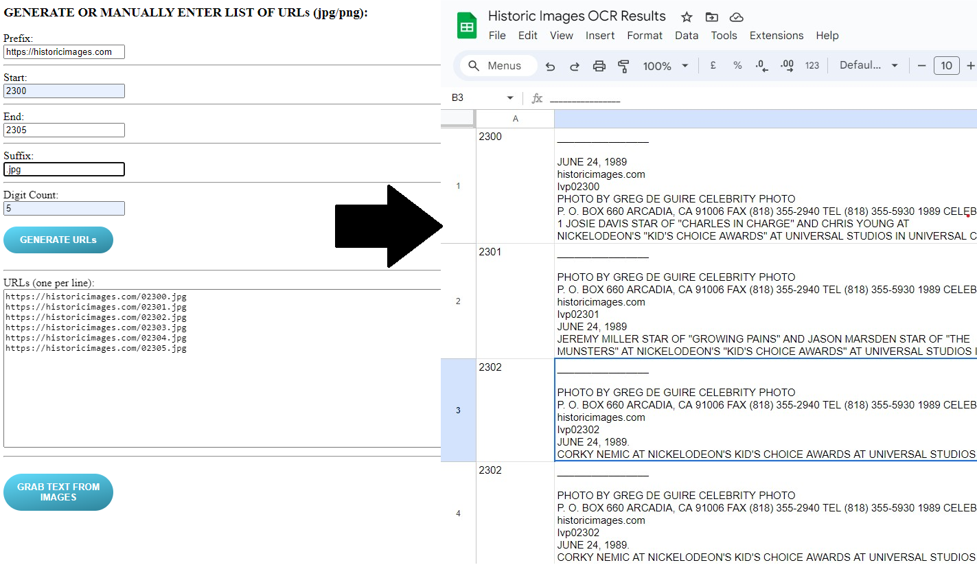Screen dimensions: 977x565
Task: Check the cloud save status icon
Action: [x=736, y=17]
